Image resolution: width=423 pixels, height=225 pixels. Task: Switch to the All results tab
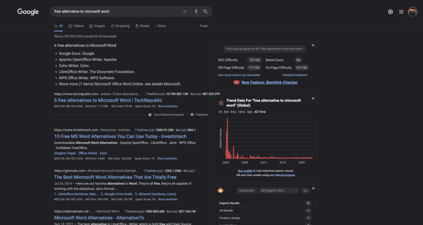pyautogui.click(x=59, y=26)
